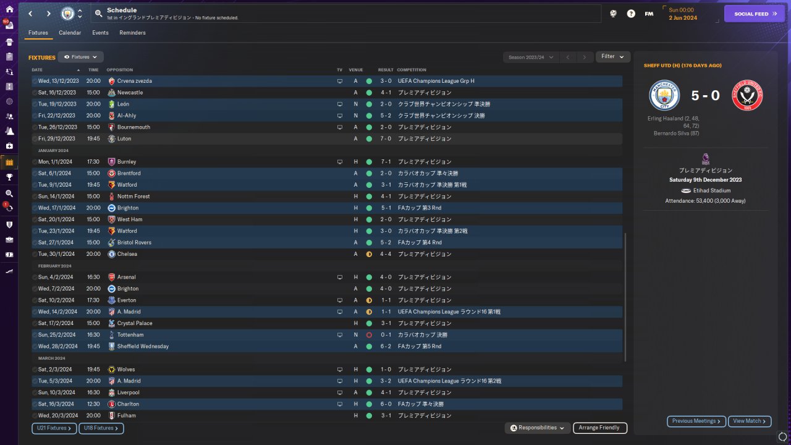Sort by the Competition column header
Viewport: 791px width, 445px height.
coord(412,70)
